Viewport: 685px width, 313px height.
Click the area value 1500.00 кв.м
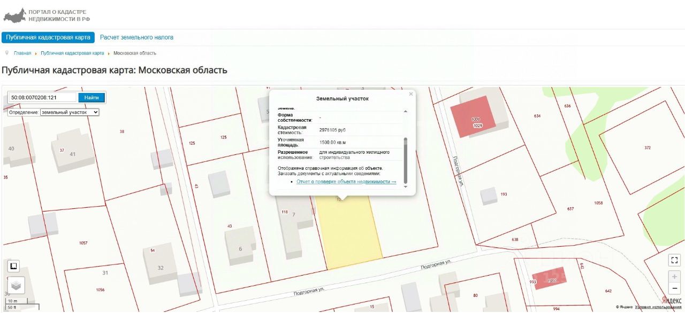333,142
